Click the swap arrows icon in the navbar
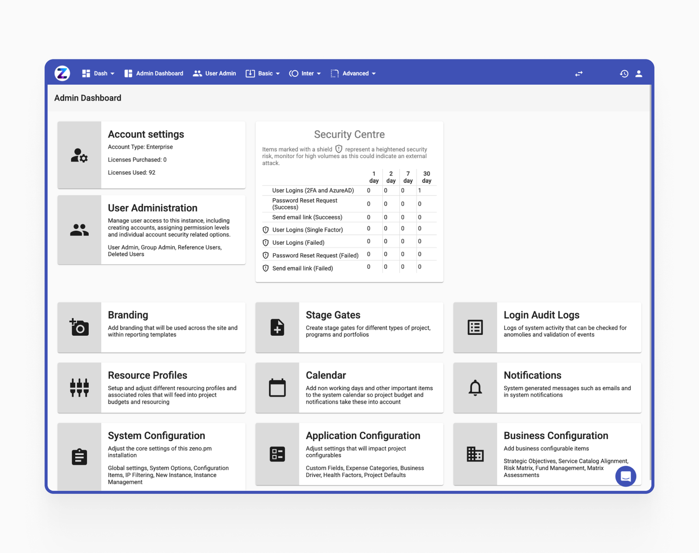699x553 pixels. pyautogui.click(x=579, y=73)
